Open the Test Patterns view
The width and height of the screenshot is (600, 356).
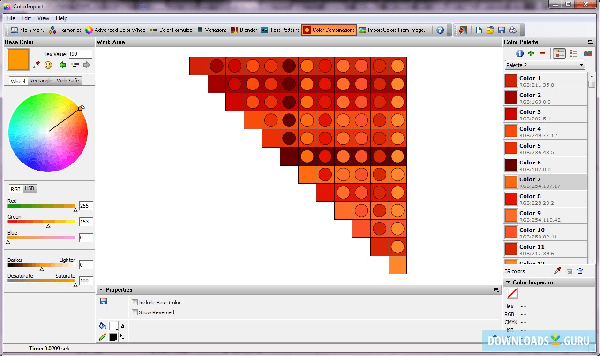280,30
